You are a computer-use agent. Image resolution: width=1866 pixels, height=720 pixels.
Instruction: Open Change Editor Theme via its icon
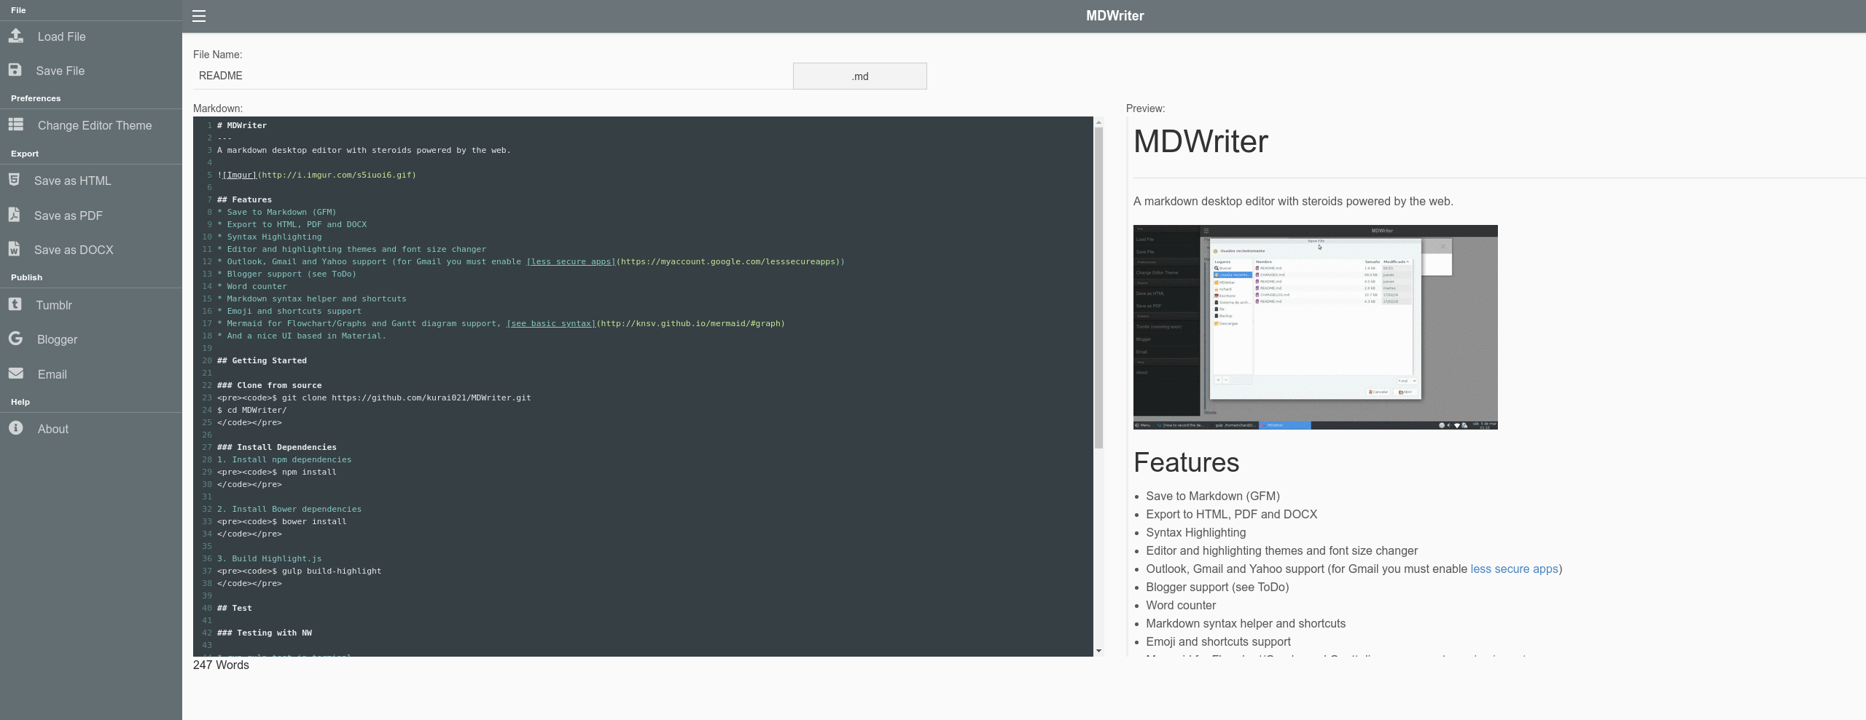16,124
